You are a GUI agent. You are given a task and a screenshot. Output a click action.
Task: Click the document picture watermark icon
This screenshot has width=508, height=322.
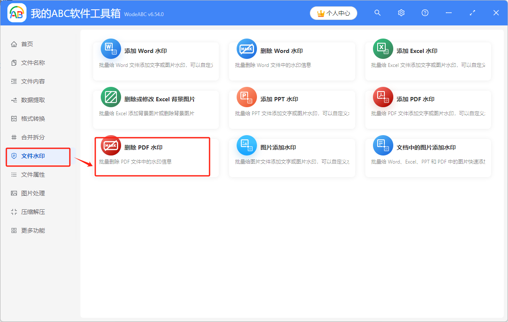tap(383, 145)
